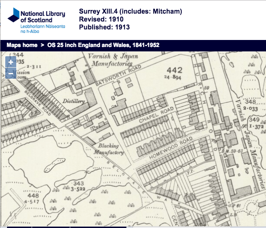Click parcel number 349 on map
Image resolution: width=266 pixels, height=228 pixels.
[254, 119]
